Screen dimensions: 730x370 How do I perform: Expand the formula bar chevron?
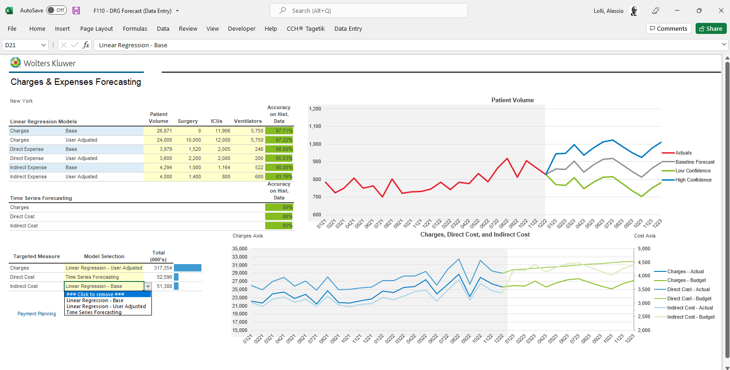724,44
